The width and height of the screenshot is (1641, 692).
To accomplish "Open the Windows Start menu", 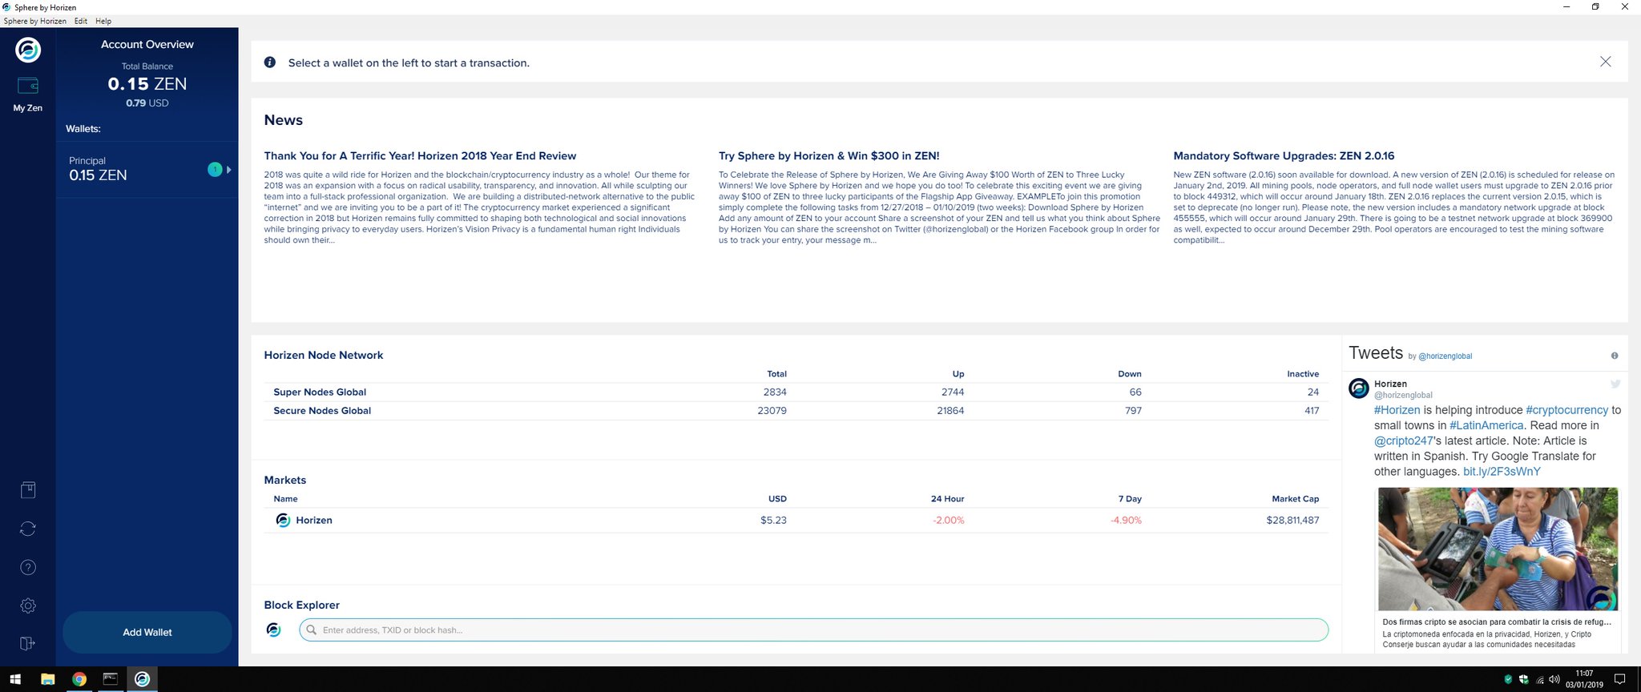I will pos(15,680).
